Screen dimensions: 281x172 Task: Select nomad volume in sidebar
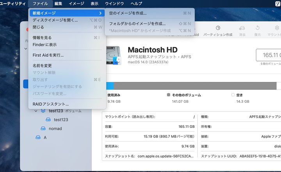[x=58, y=128]
